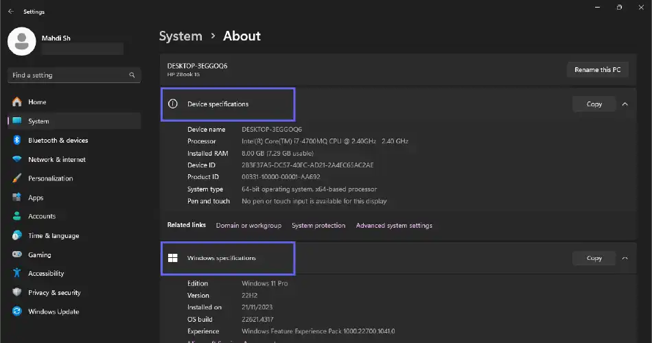Go back using the back arrow
The image size is (652, 343).
[x=10, y=12]
